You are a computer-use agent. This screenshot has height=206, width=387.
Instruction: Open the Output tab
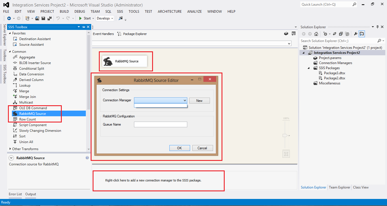coord(31,194)
